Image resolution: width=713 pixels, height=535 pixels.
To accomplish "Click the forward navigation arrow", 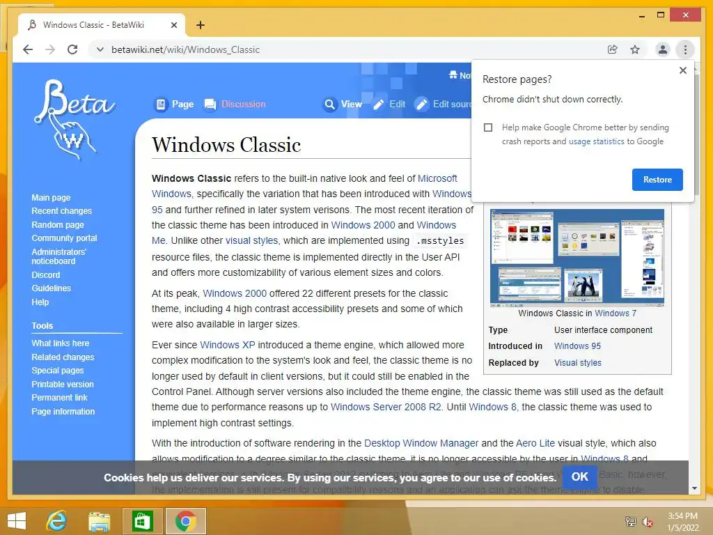I will (50, 49).
